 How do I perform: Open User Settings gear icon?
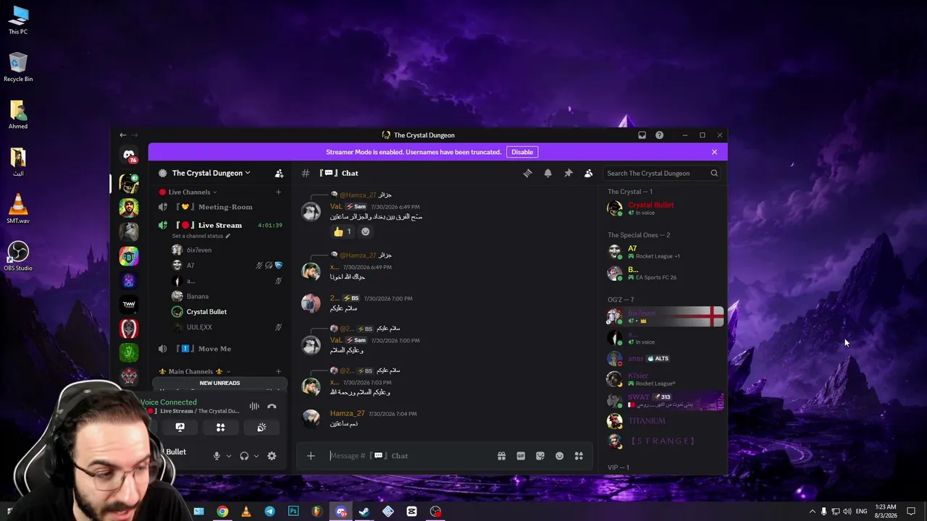[272, 456]
